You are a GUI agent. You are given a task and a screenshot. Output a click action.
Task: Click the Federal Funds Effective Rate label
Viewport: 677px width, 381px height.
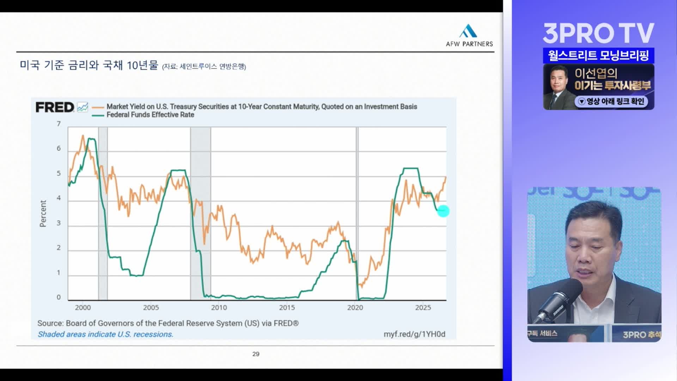pos(150,115)
